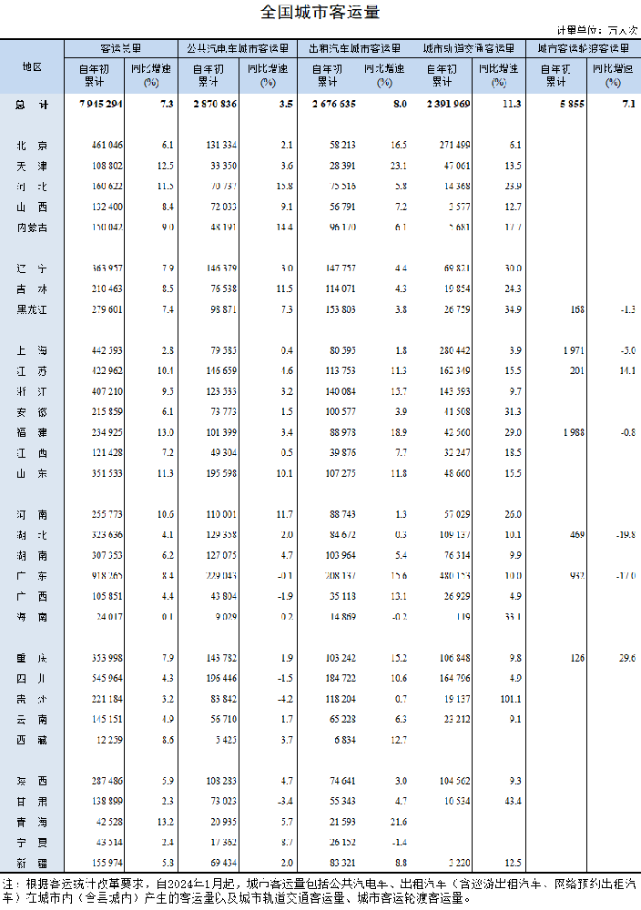
Task: Click the title 全国城市客运量
Action: [x=320, y=12]
